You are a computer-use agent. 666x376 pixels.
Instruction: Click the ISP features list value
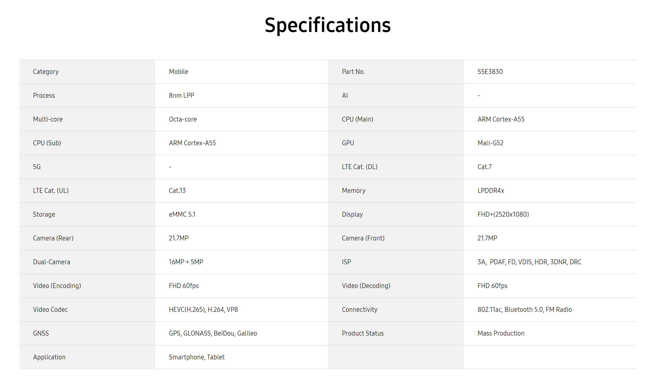[530, 262]
